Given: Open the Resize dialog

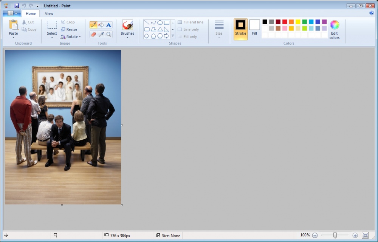Looking at the screenshot, I should pyautogui.click(x=69, y=29).
